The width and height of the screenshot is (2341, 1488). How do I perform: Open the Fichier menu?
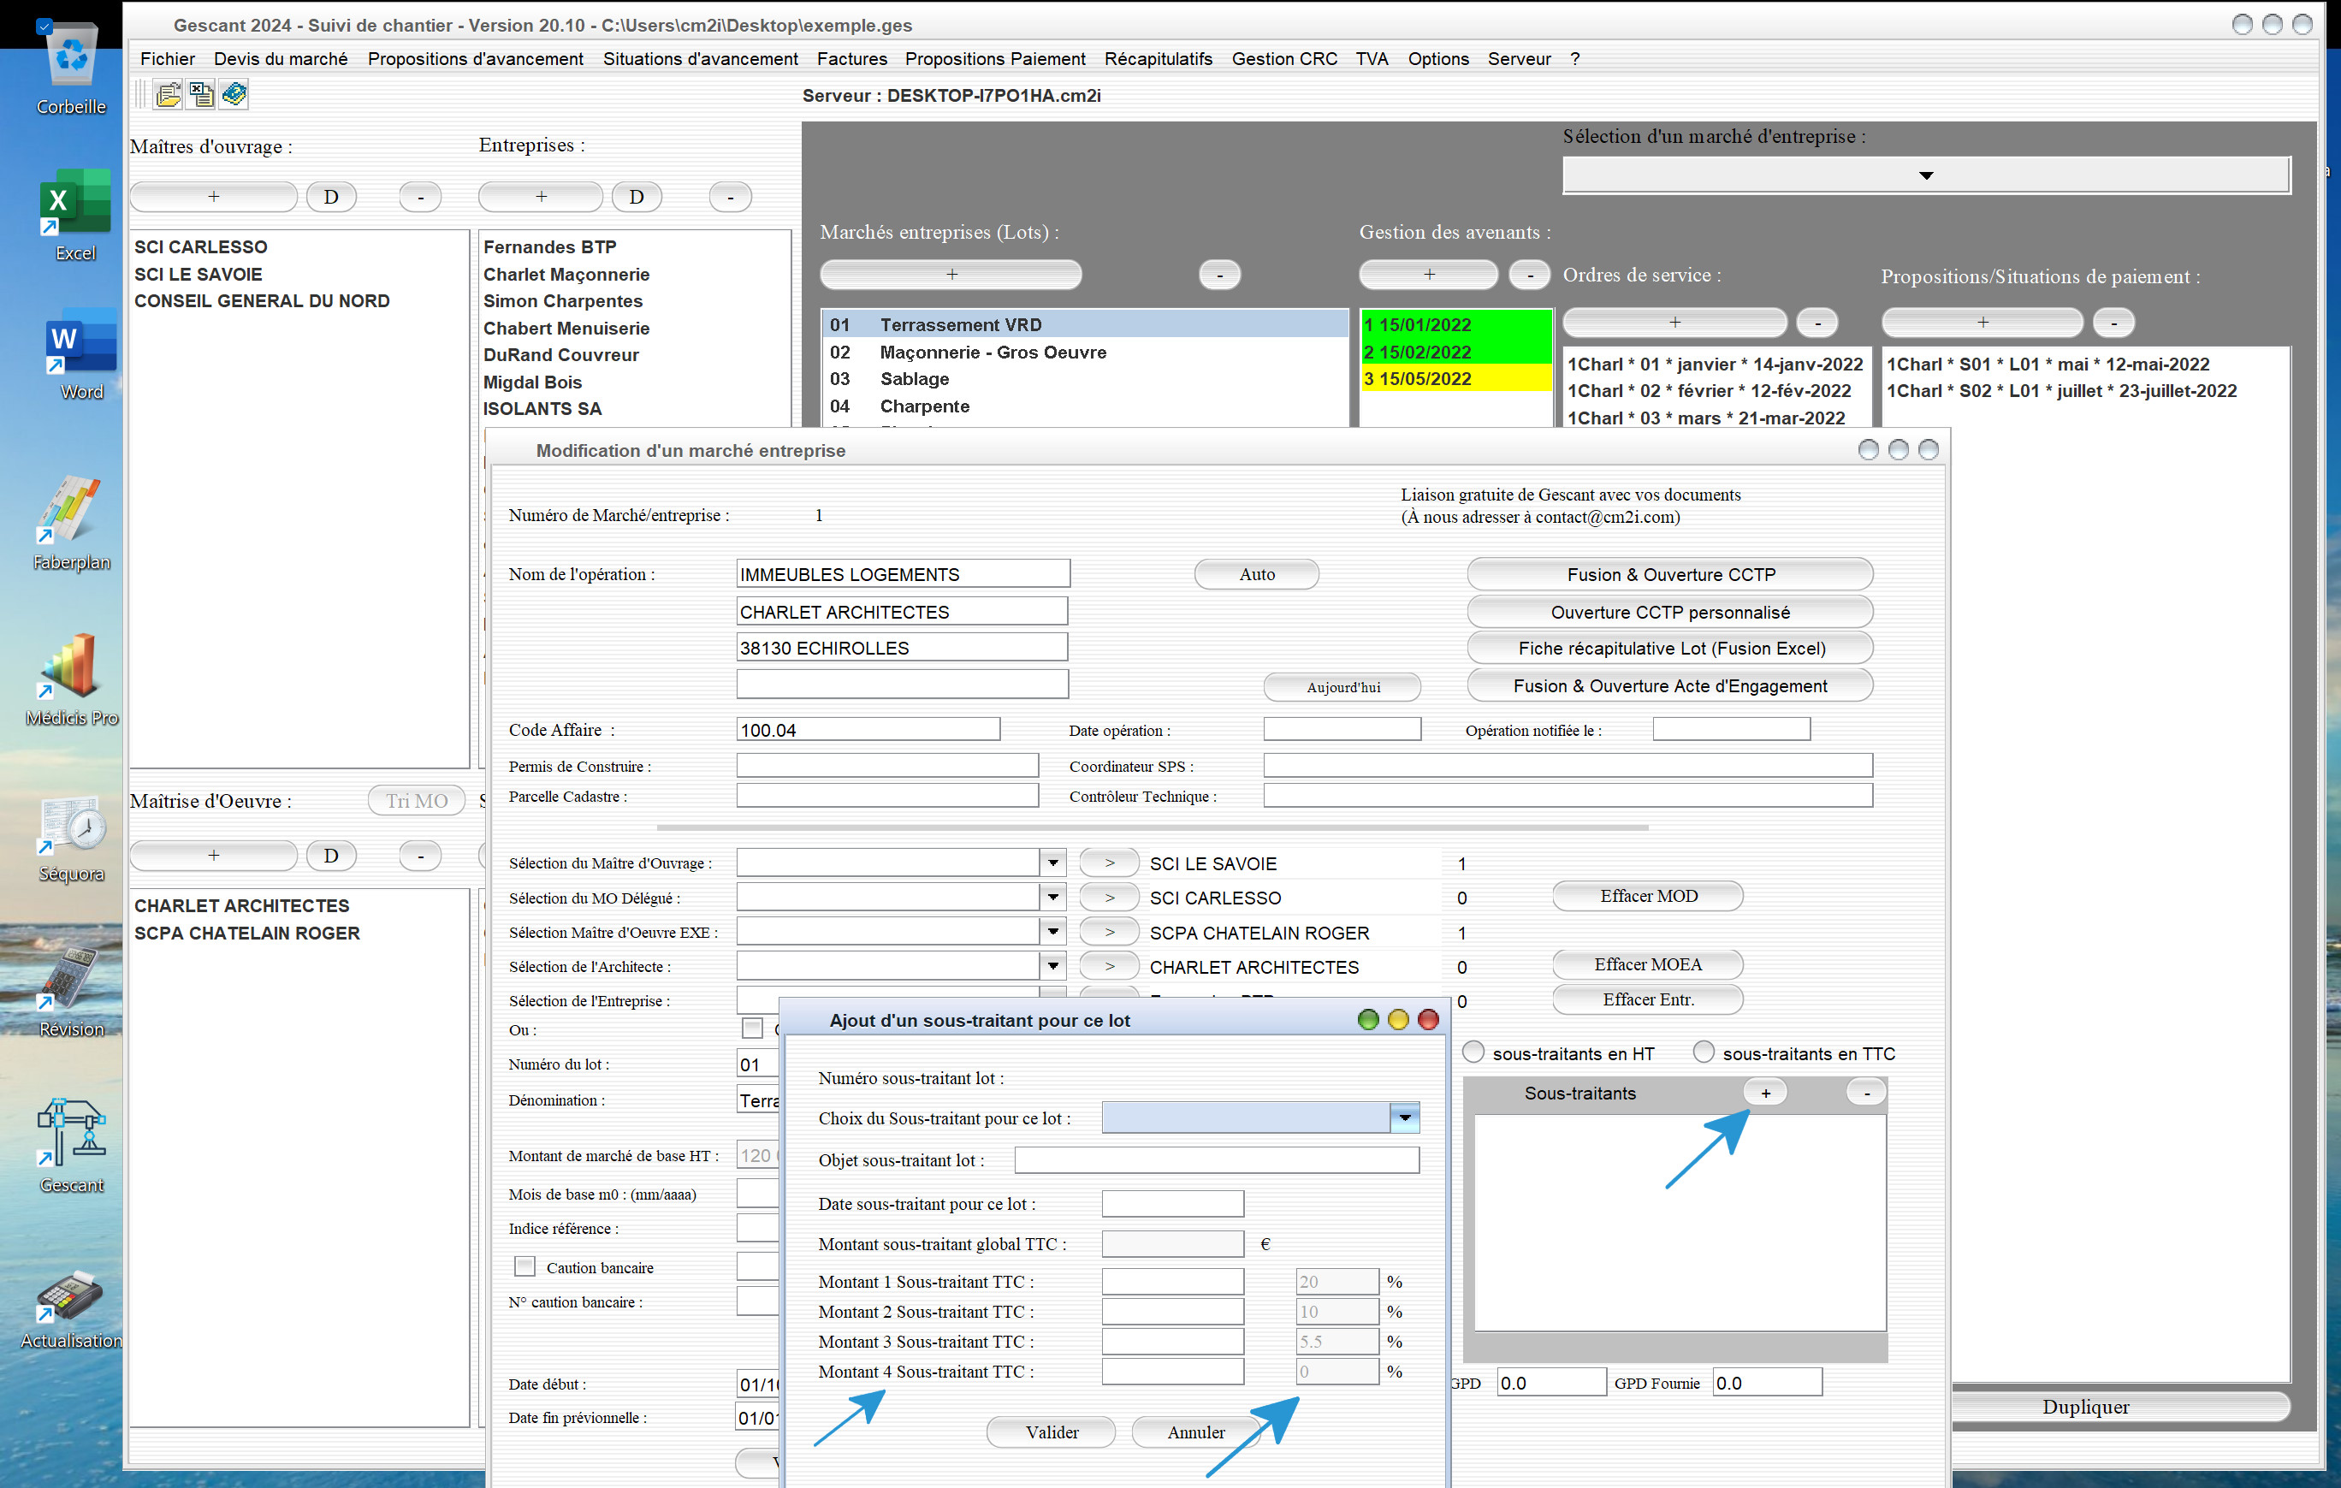pyautogui.click(x=167, y=59)
